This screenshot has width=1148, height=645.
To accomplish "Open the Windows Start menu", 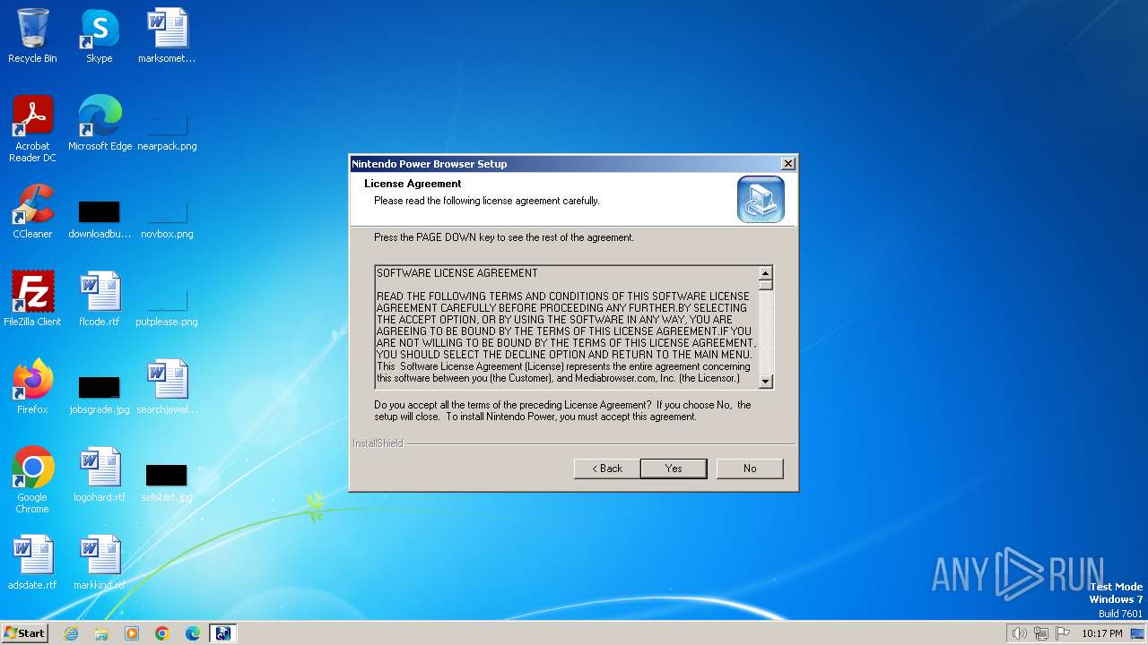I will click(x=24, y=632).
